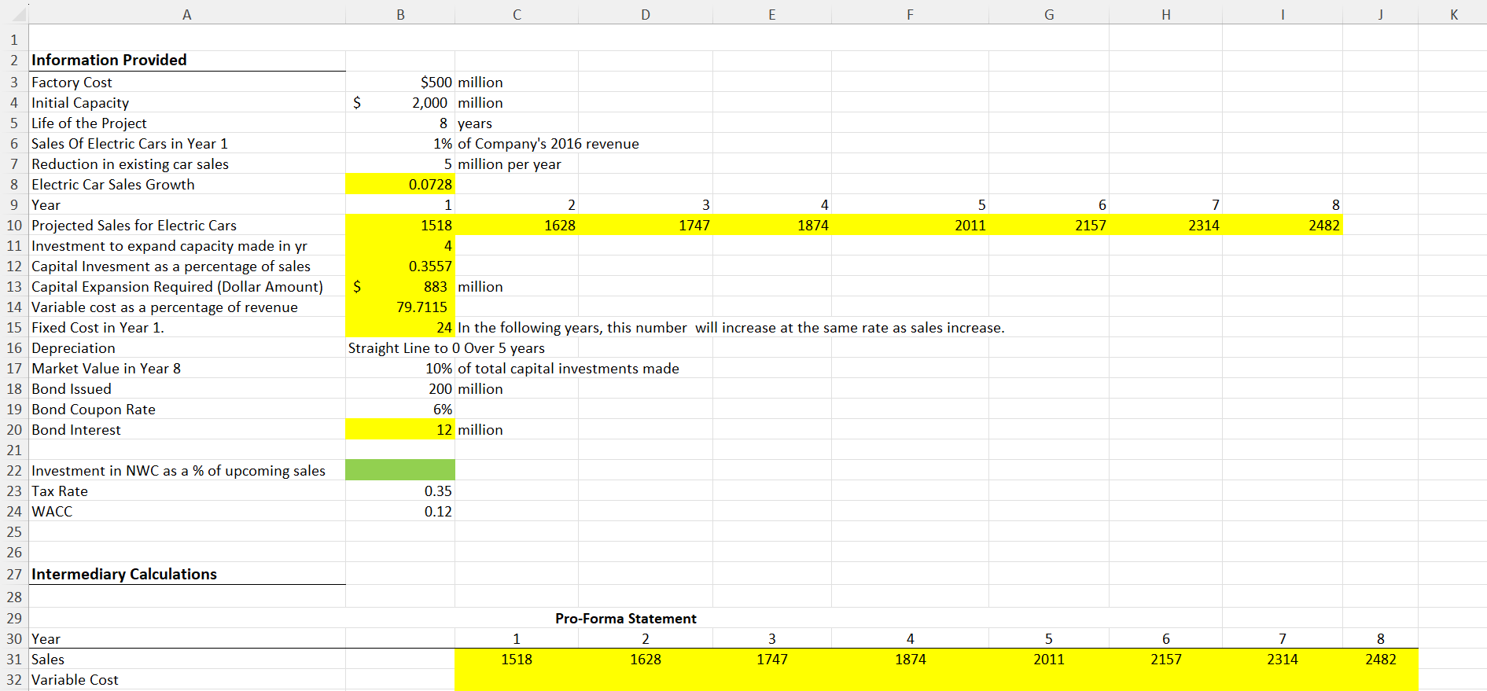Select 'Intermediary Calculations' heading cell
1487x691 pixels.
tap(187, 574)
